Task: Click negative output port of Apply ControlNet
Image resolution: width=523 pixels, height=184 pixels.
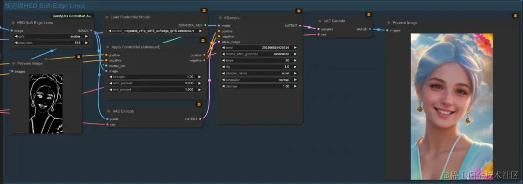Action: pyautogui.click(x=204, y=61)
